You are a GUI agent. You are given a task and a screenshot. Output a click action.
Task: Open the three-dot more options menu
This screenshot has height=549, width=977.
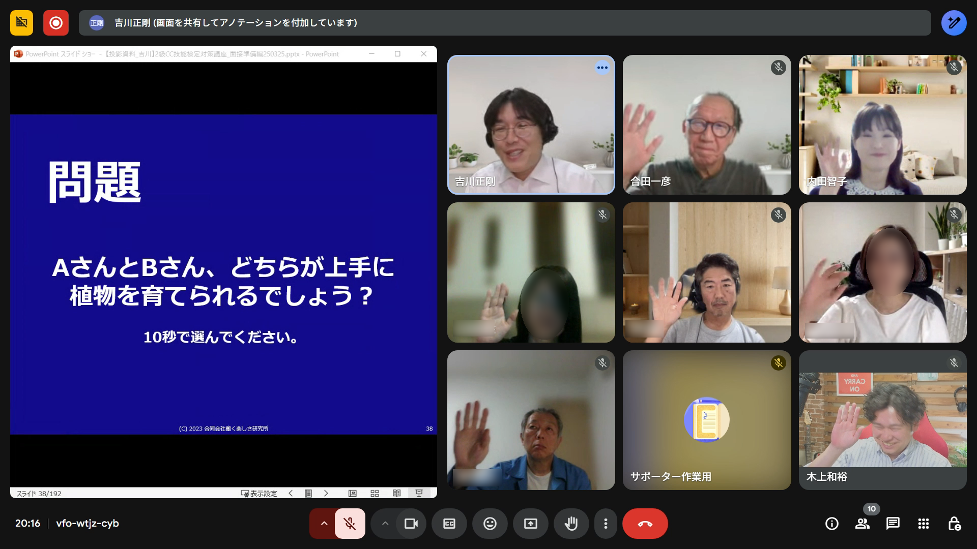pyautogui.click(x=606, y=524)
